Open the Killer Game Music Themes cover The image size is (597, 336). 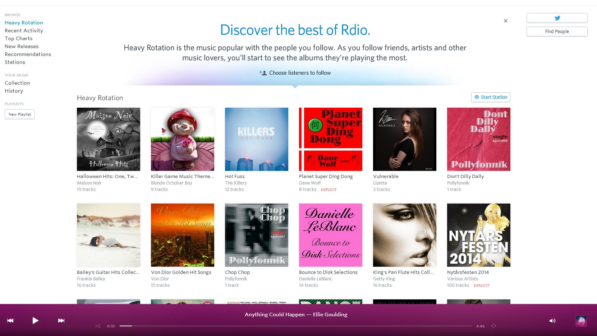click(x=183, y=139)
